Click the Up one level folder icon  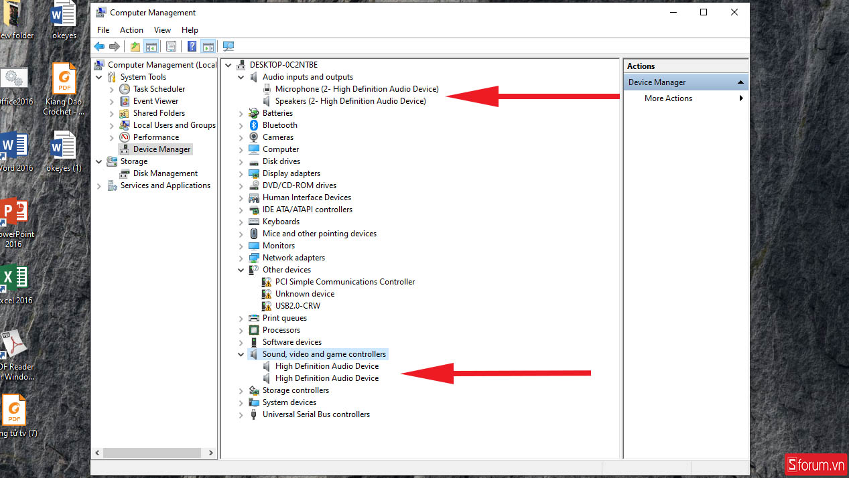(x=135, y=46)
